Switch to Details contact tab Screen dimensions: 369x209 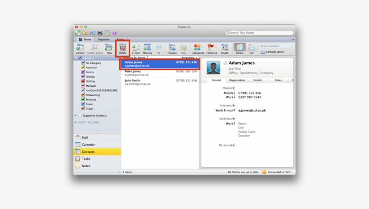click(257, 80)
